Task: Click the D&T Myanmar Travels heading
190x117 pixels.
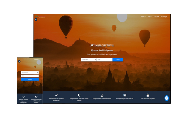Action: tap(102, 45)
